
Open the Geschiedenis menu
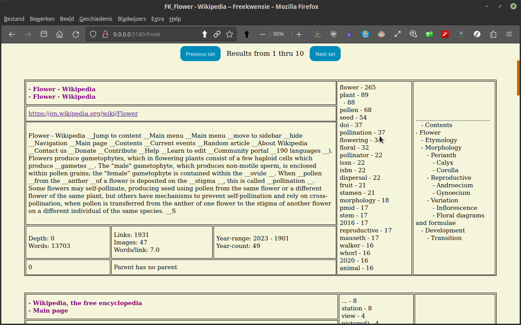click(x=96, y=19)
